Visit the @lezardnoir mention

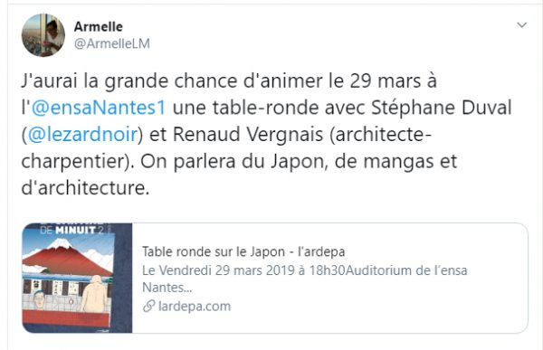[82, 135]
